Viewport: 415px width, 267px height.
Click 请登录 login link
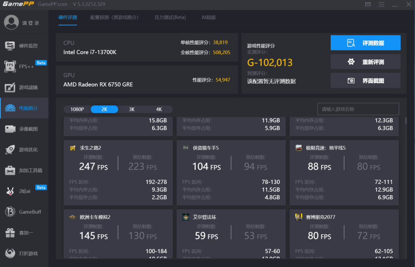(31, 23)
